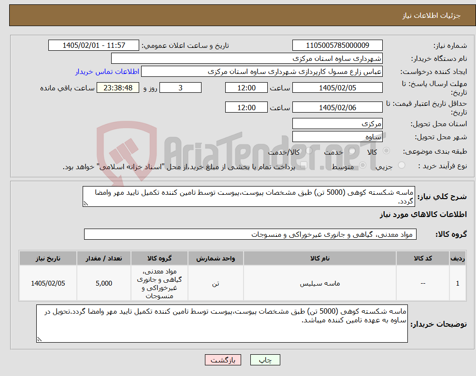Image resolution: width=476 pixels, height=376 pixels.
Task: Click the announcement date-time field 1405/02/01
Action: (x=93, y=45)
